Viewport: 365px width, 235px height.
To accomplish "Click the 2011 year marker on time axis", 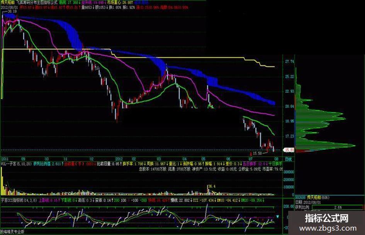I will (x=5, y=159).
